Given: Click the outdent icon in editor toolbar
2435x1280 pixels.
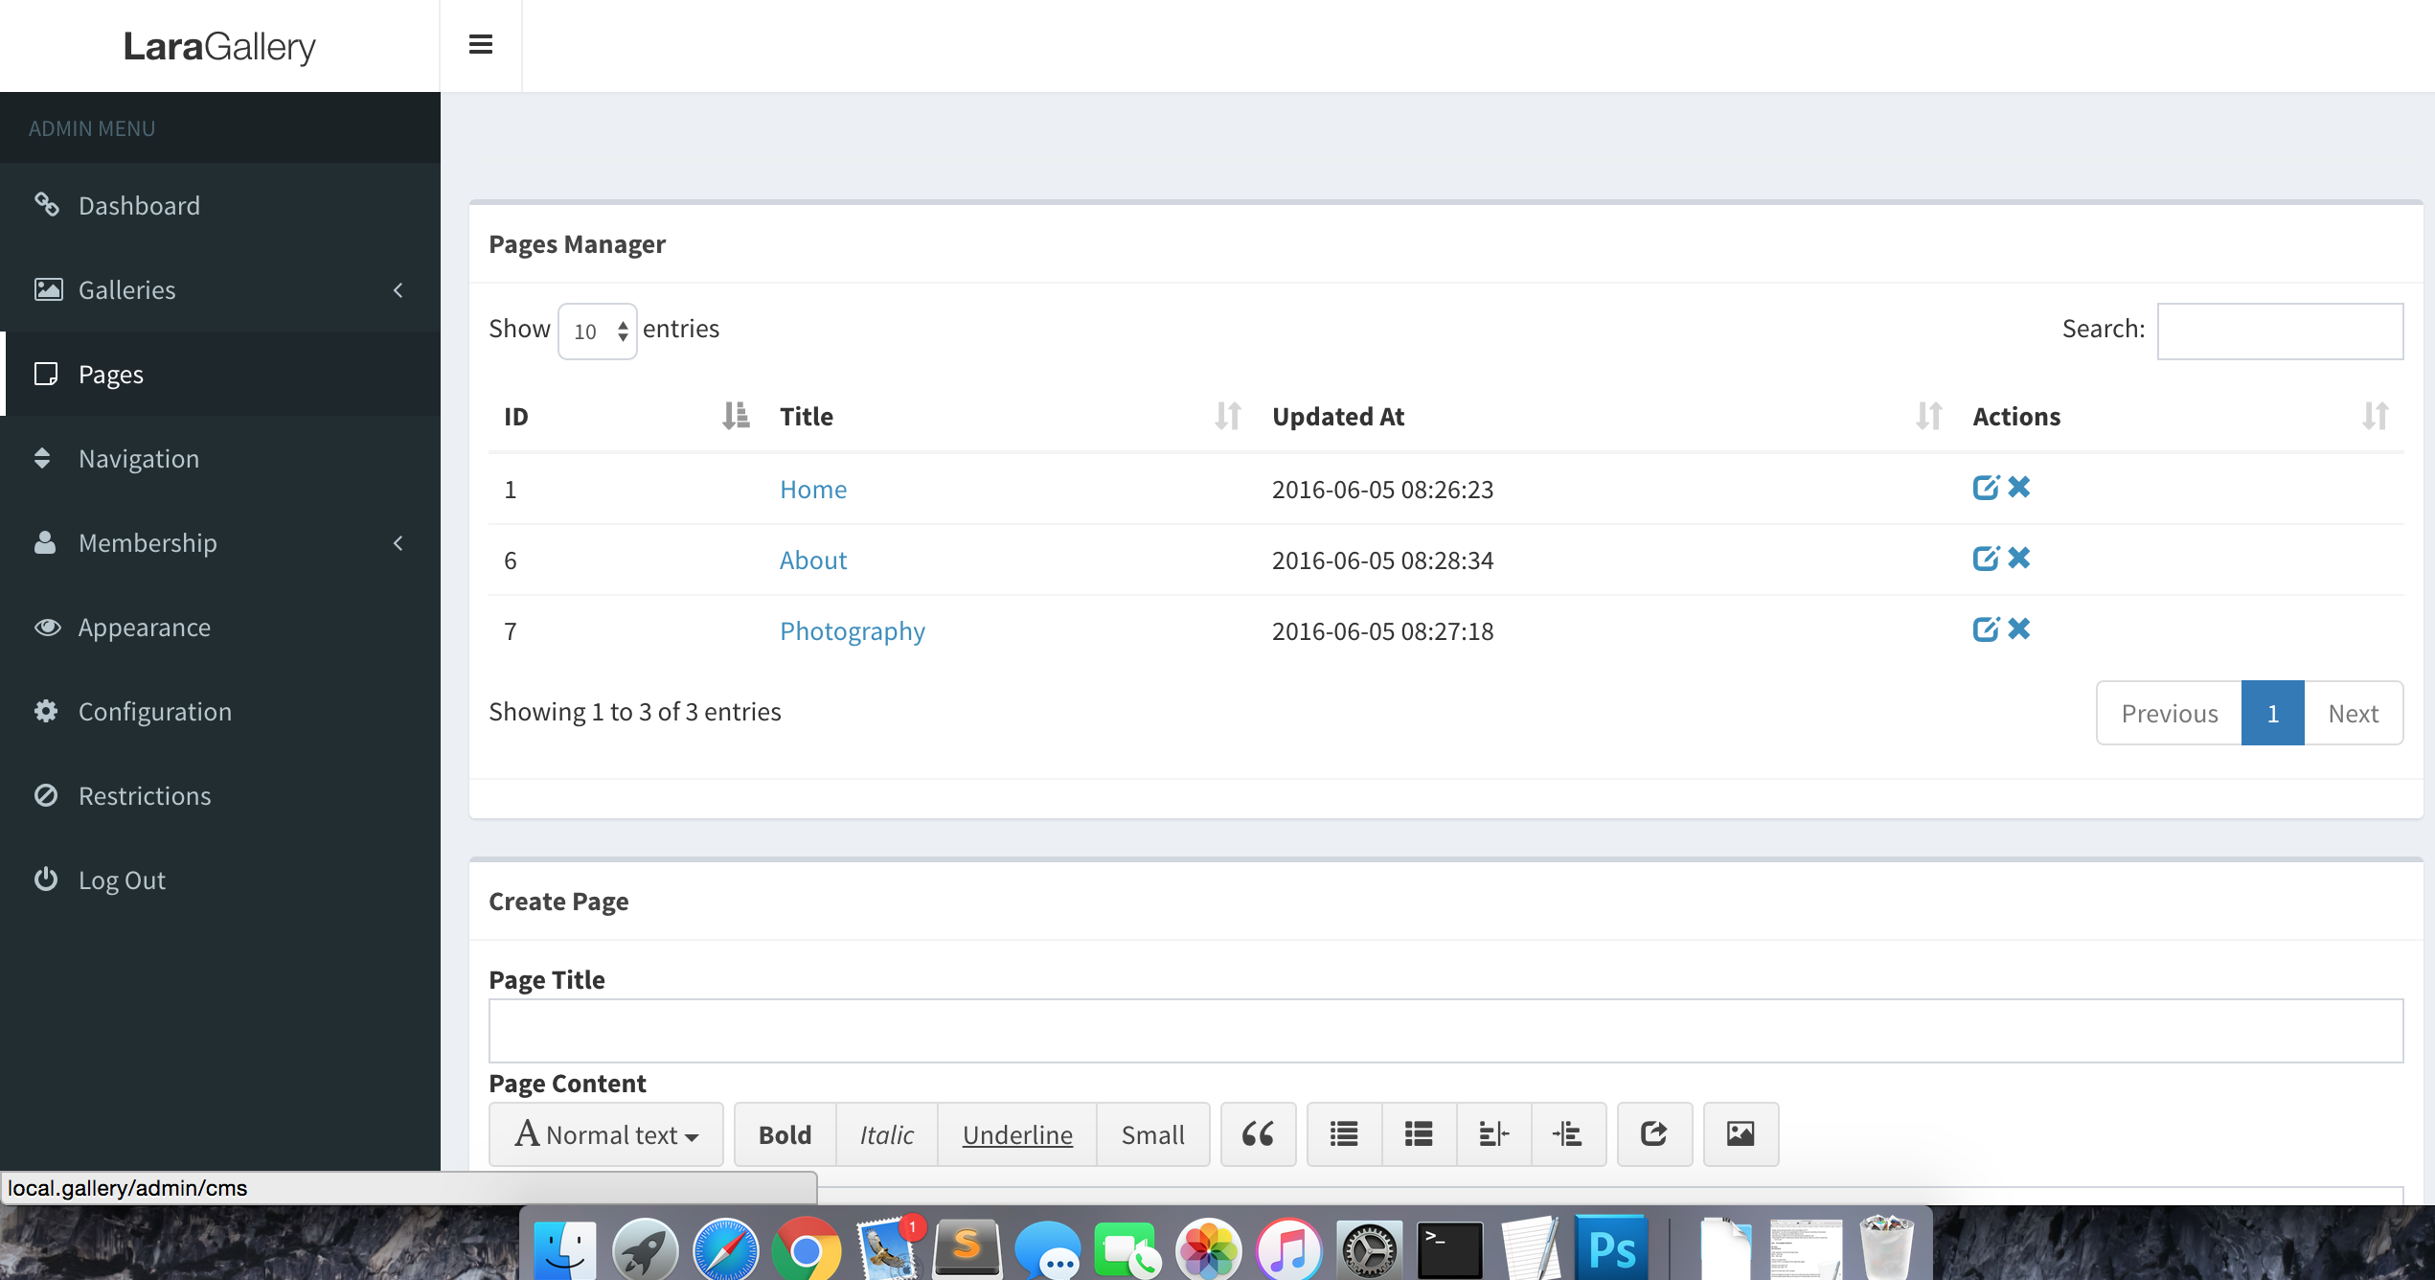Looking at the screenshot, I should tap(1493, 1134).
